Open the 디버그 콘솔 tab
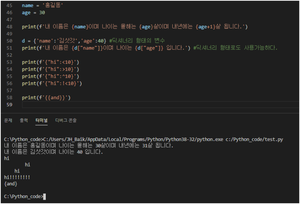 (x=66, y=120)
